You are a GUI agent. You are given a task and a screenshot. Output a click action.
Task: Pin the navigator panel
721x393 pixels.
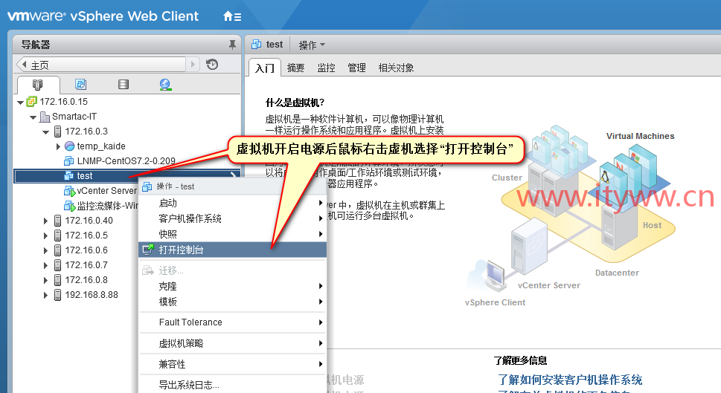coord(232,45)
